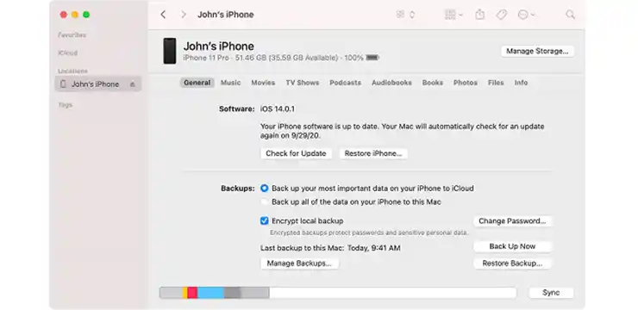Click Change Password button
638x310 pixels.
pos(512,221)
